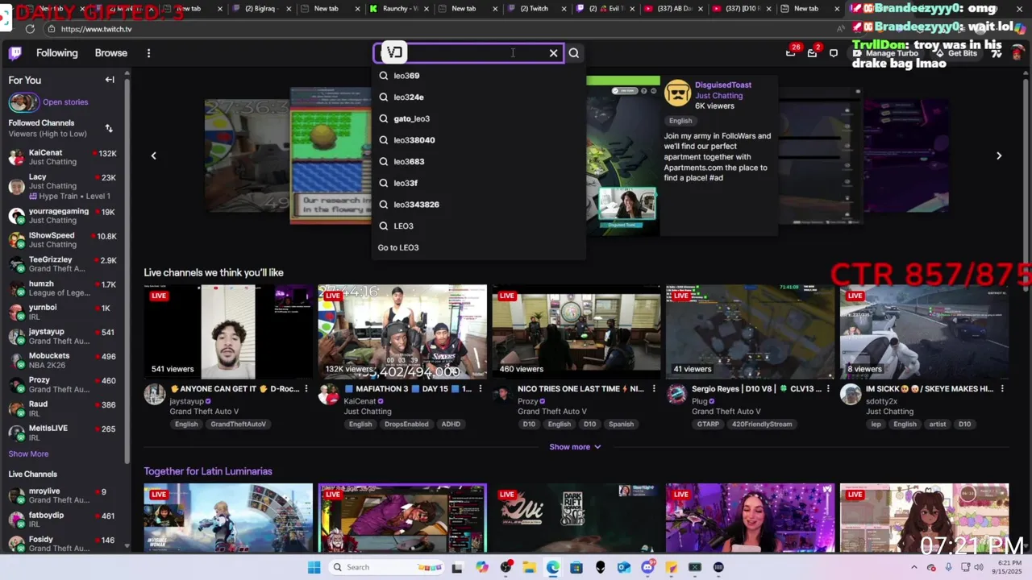Open Windows Start menu
The width and height of the screenshot is (1032, 580).
(314, 567)
